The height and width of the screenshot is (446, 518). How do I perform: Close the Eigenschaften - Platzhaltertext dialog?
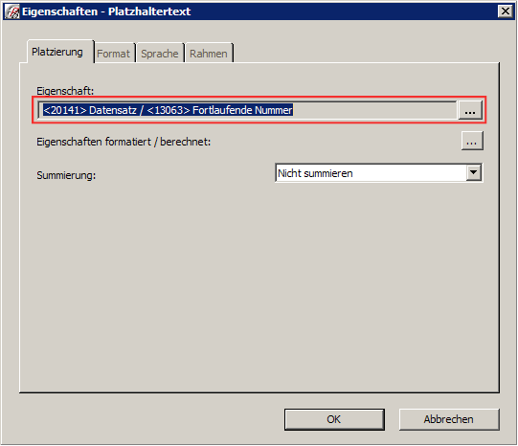tap(506, 11)
